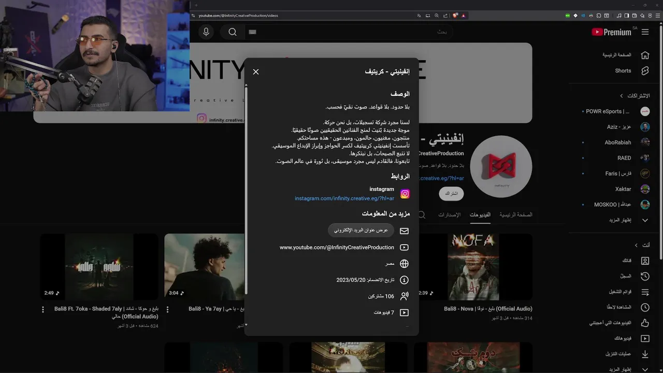The height and width of the screenshot is (373, 663).
Task: Open the Downloads icon in sidebar
Action: click(645, 354)
